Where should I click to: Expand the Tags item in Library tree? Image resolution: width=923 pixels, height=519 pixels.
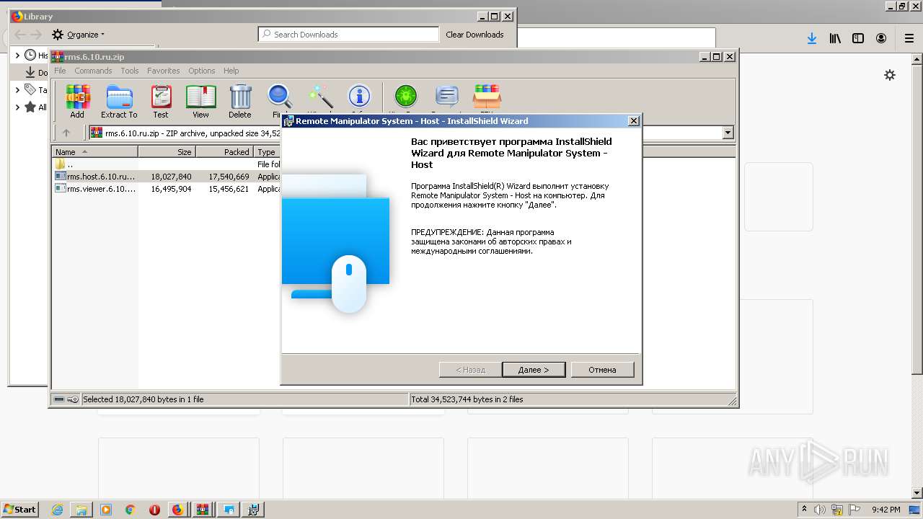coord(17,90)
